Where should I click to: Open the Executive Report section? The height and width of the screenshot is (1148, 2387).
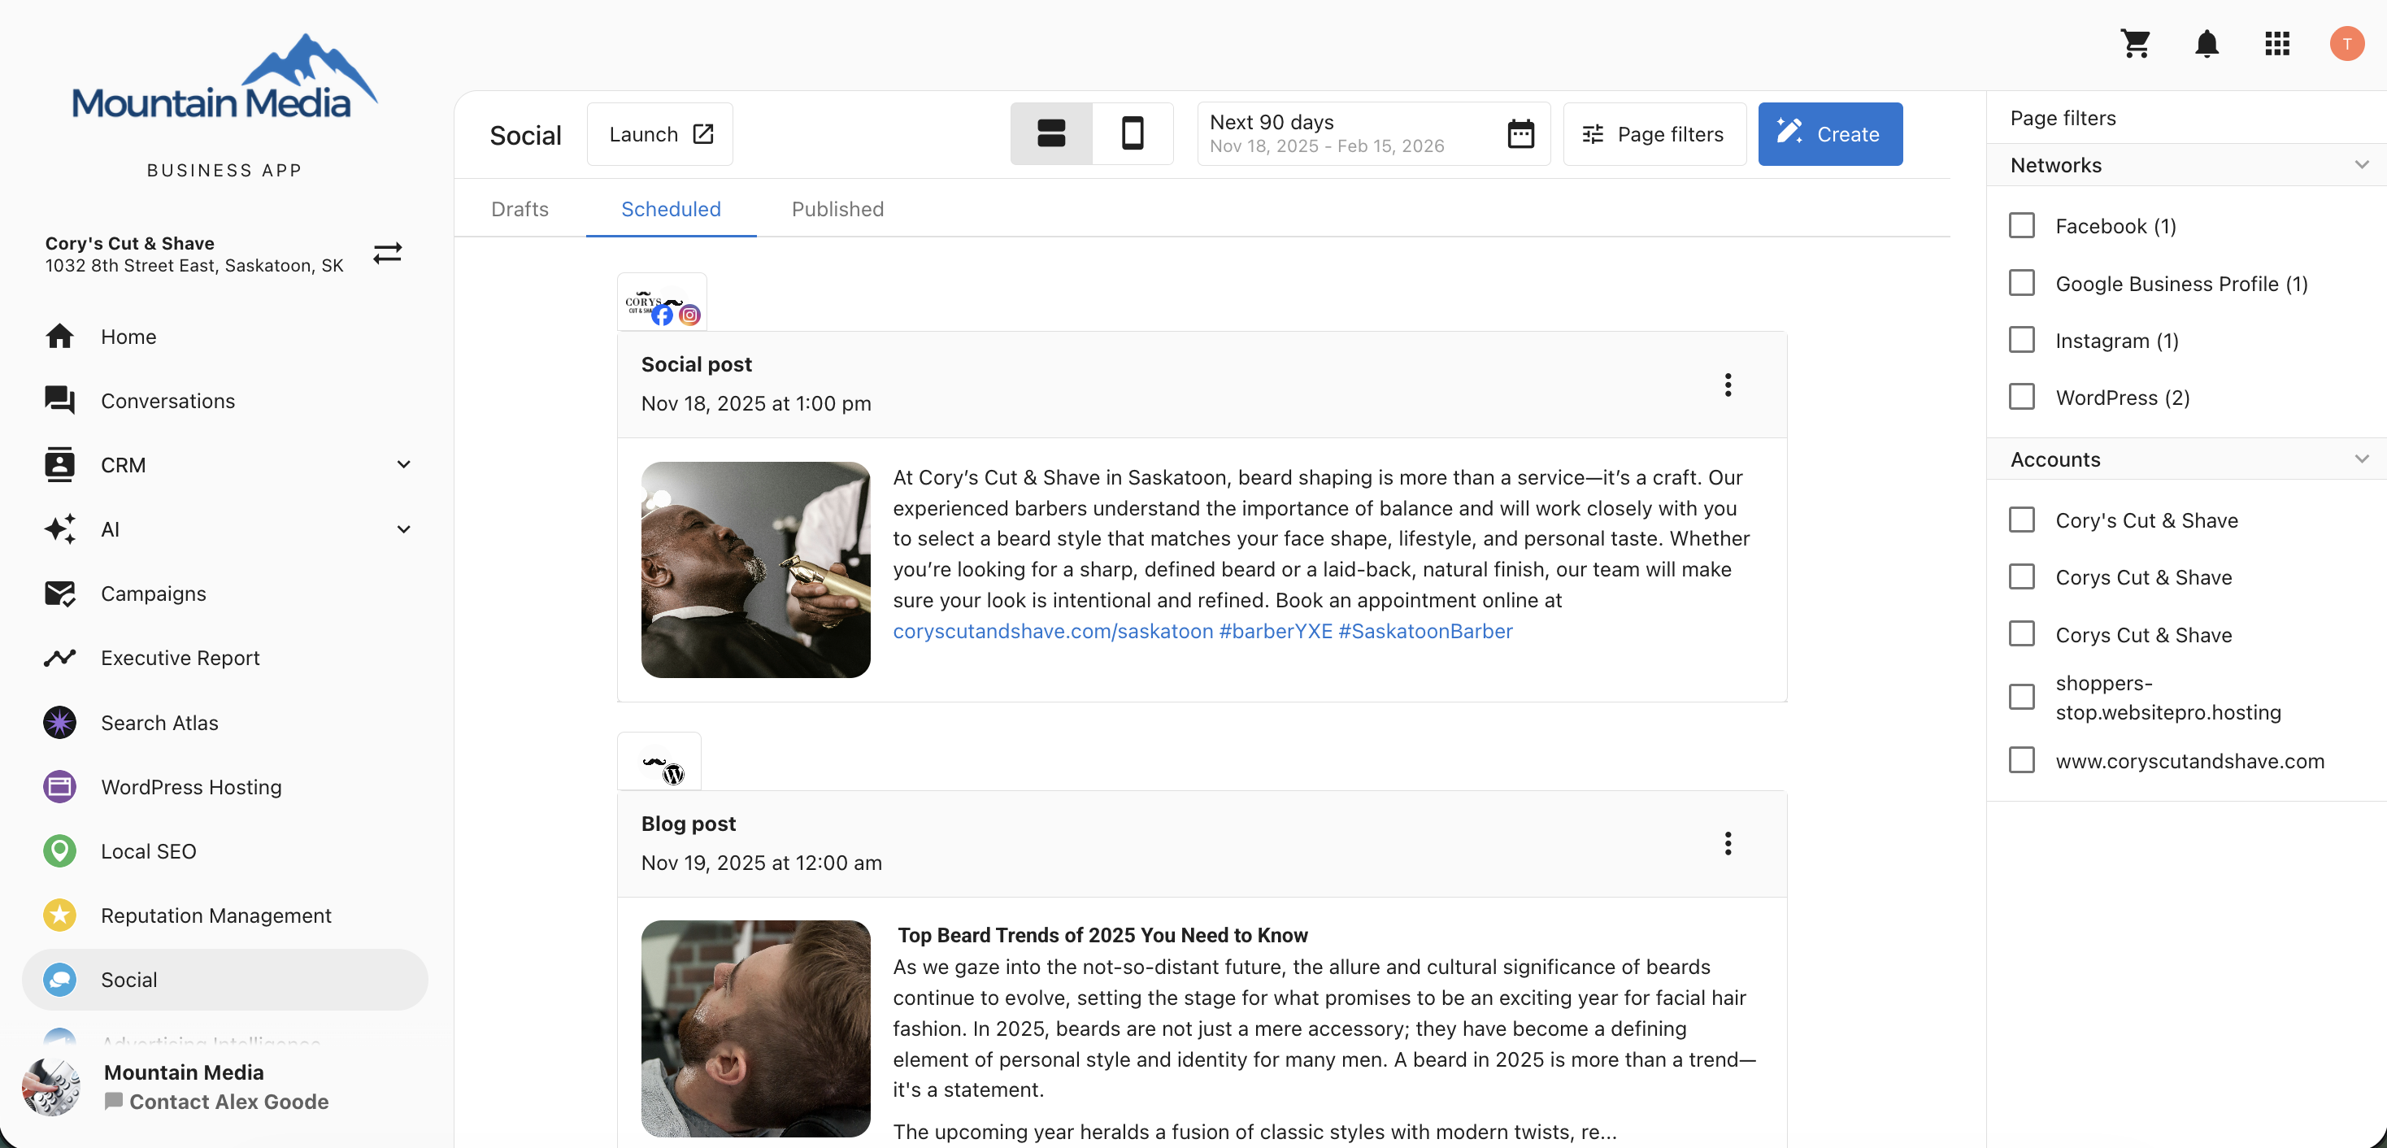180,658
